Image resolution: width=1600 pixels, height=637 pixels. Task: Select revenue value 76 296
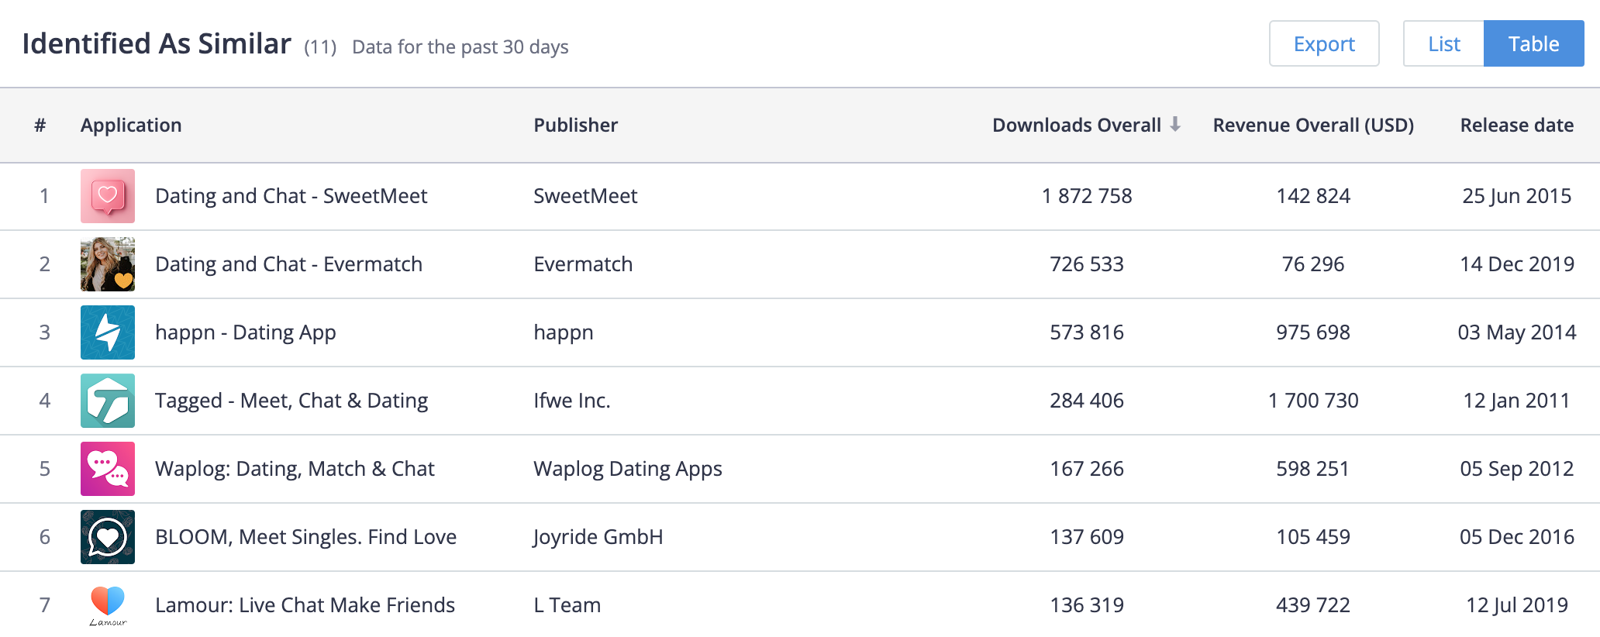click(1313, 264)
